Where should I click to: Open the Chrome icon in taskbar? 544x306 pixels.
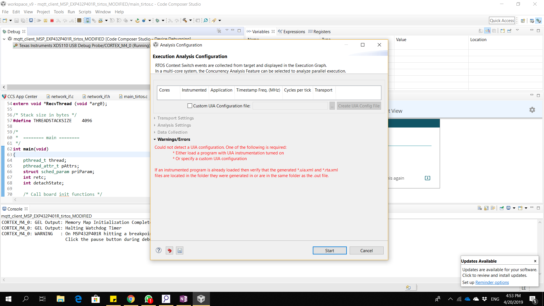(x=131, y=299)
